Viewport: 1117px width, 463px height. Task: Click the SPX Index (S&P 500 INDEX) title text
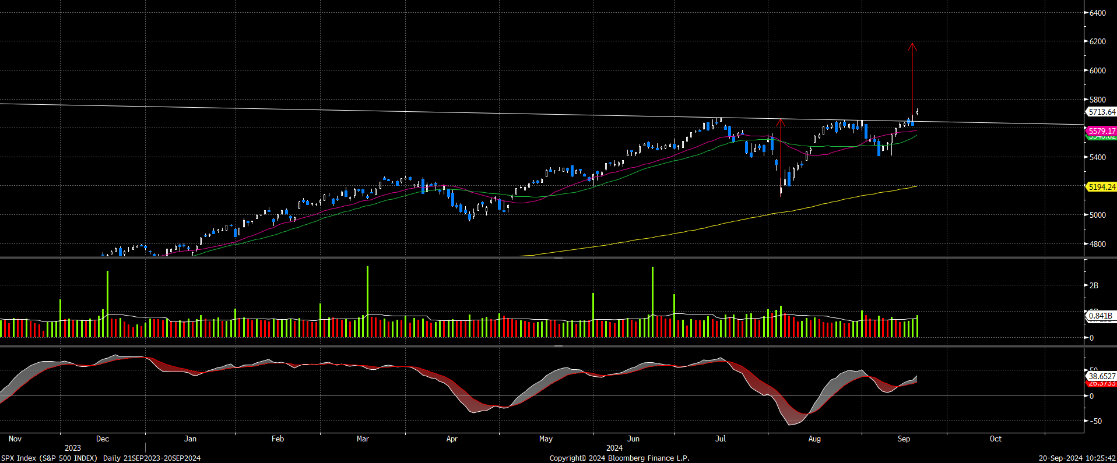49,458
